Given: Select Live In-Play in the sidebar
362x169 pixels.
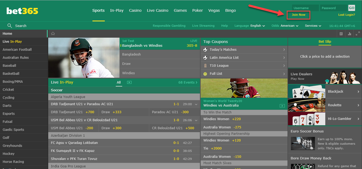Looking at the screenshot, I should (x=24, y=42).
